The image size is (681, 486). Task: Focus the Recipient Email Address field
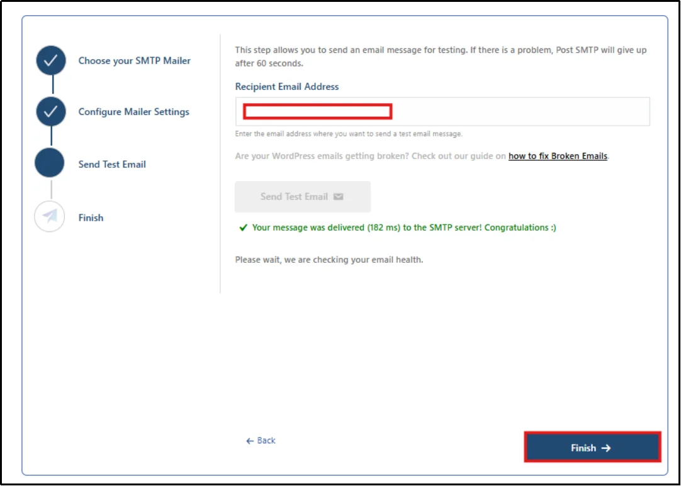[442, 111]
